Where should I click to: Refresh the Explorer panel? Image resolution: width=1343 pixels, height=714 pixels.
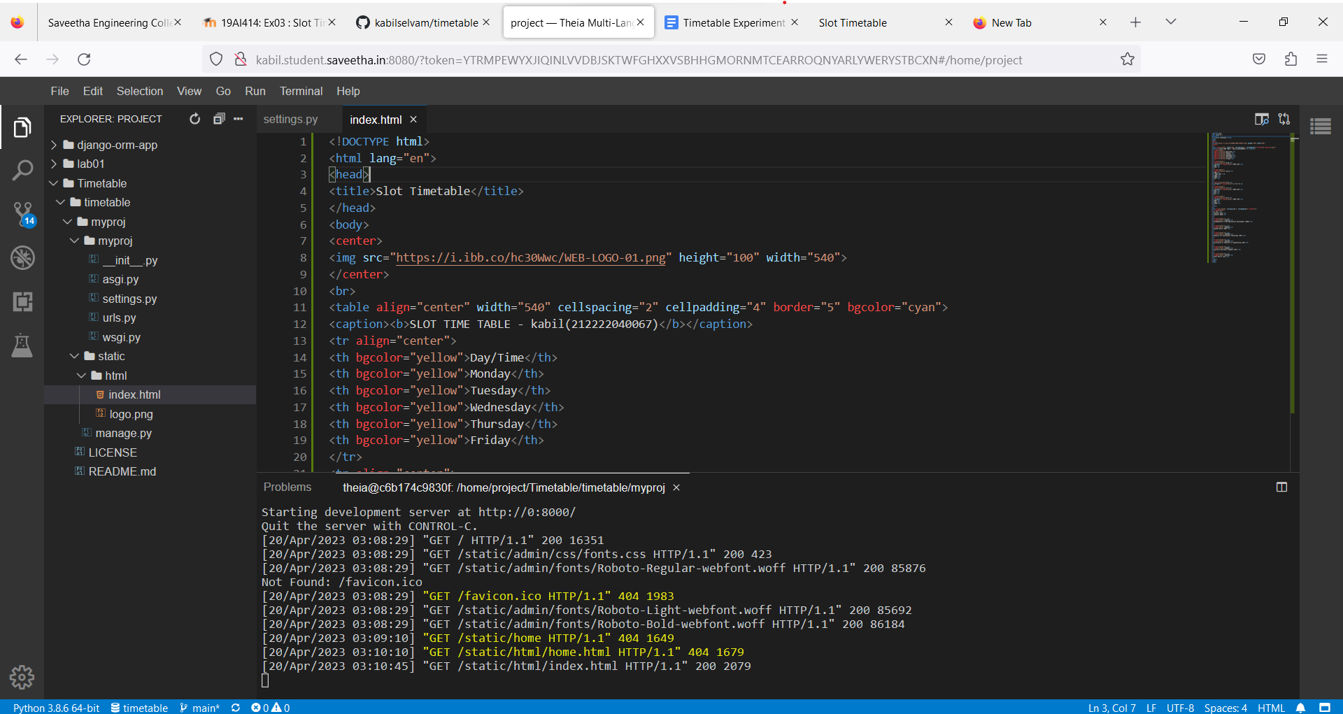pos(195,119)
